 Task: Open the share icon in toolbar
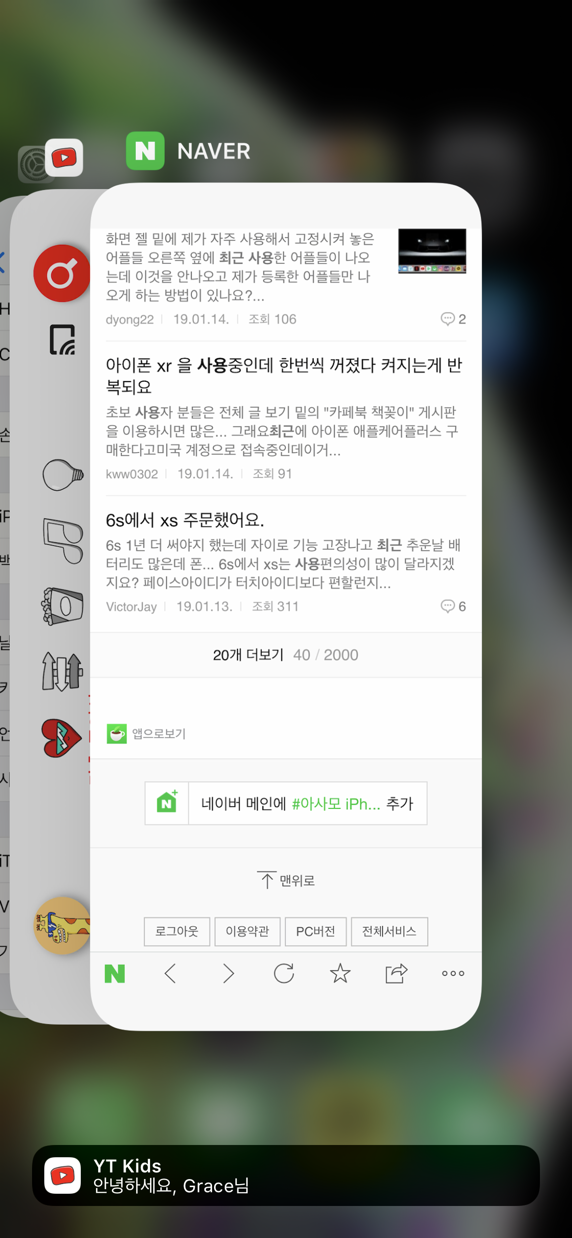point(397,973)
